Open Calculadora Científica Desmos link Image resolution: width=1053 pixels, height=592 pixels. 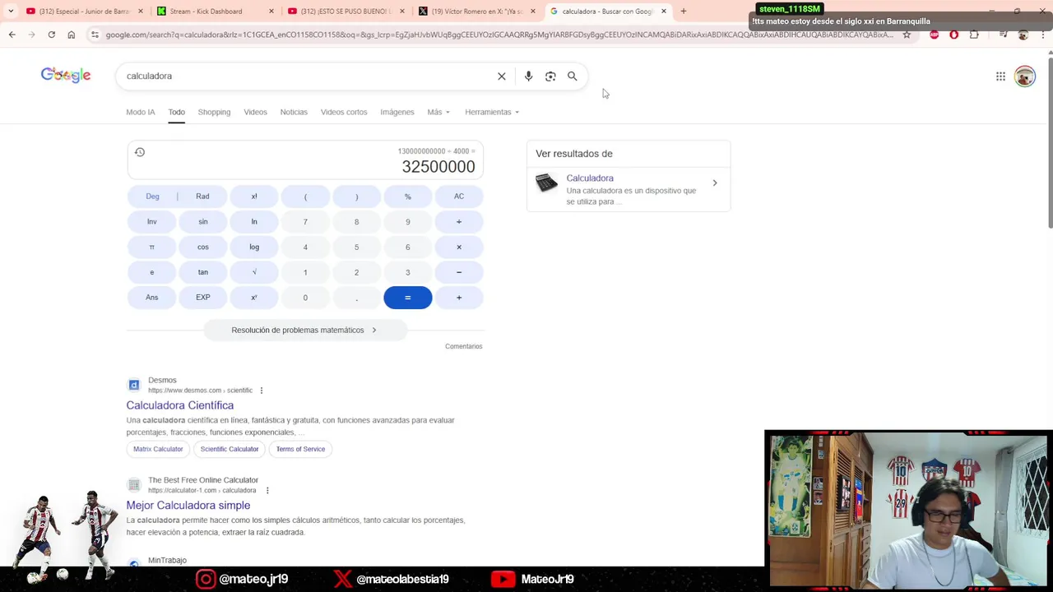[180, 405]
